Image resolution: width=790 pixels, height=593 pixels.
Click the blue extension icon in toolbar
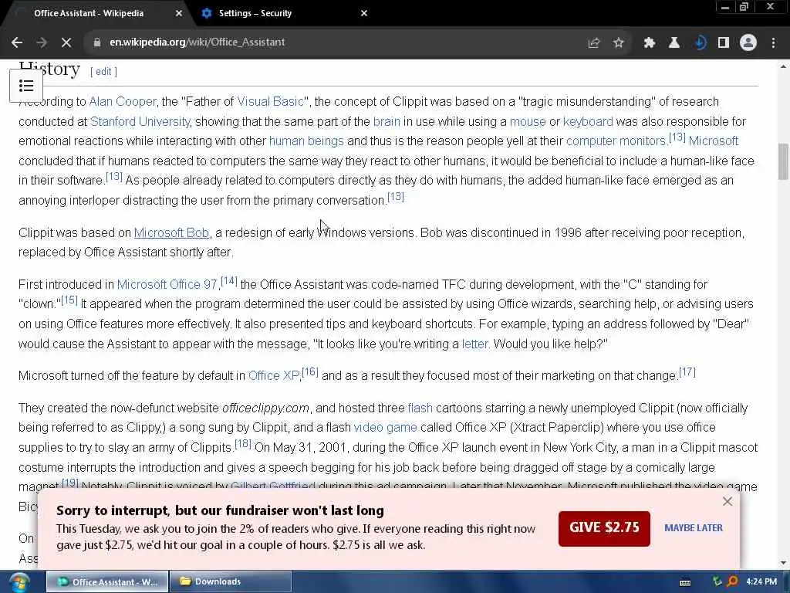(x=699, y=43)
